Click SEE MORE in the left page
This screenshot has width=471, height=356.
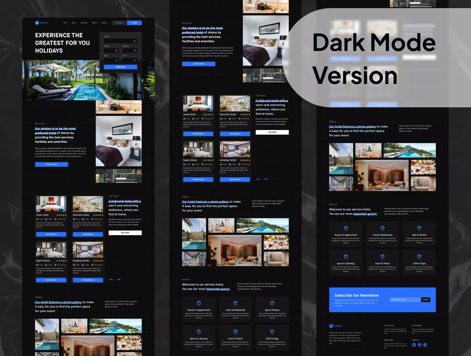click(125, 233)
